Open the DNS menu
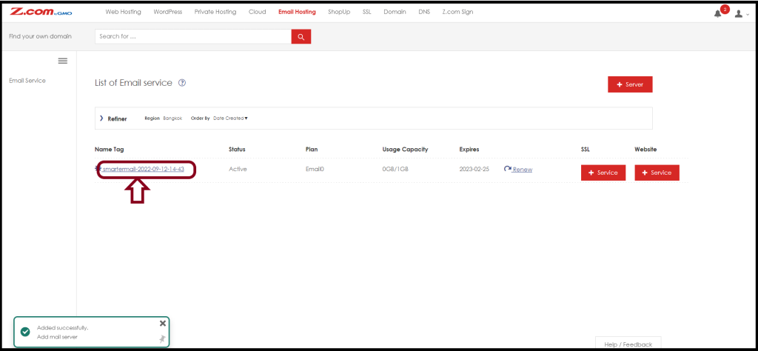Image resolution: width=758 pixels, height=351 pixels. (x=424, y=12)
